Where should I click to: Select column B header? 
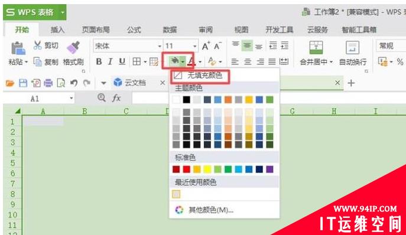[x=85, y=111]
